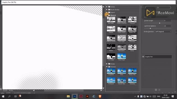The width and height of the screenshot is (177, 99).
Task: Select the Bas Relief filter thumbnail
Action: point(111,20)
